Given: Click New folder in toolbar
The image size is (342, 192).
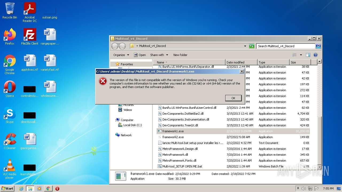Looking at the screenshot, I should (180, 55).
